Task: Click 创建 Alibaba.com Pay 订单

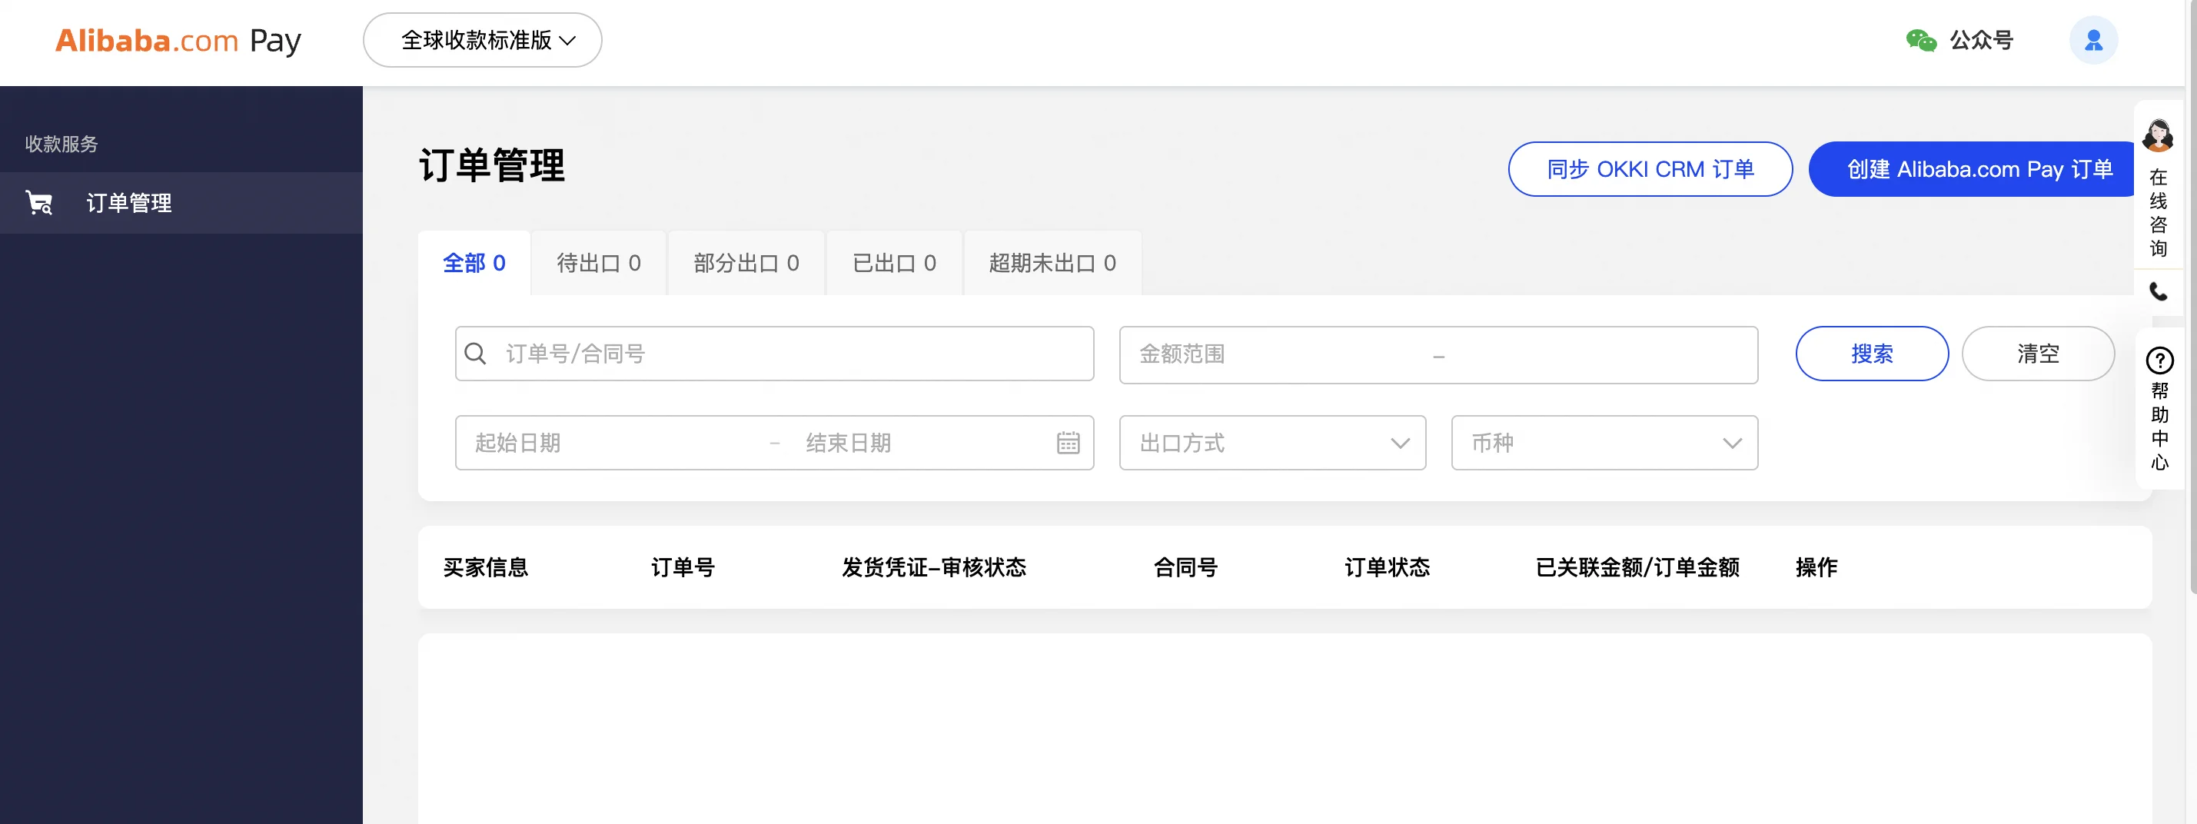Action: (x=1970, y=169)
